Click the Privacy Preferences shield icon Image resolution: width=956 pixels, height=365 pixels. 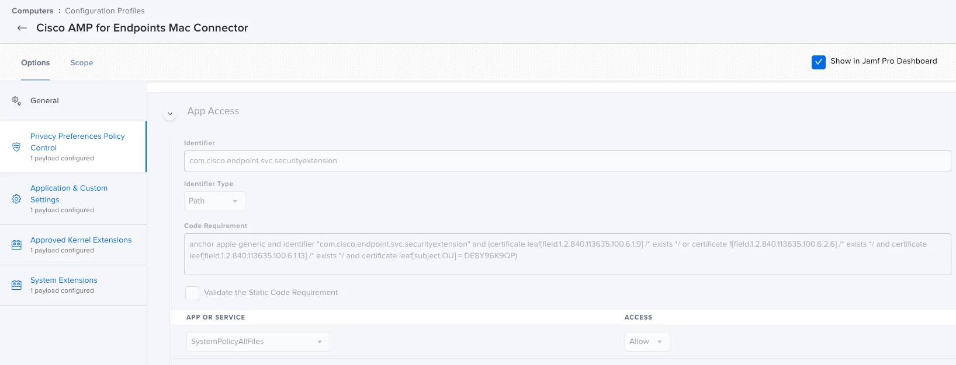(16, 147)
